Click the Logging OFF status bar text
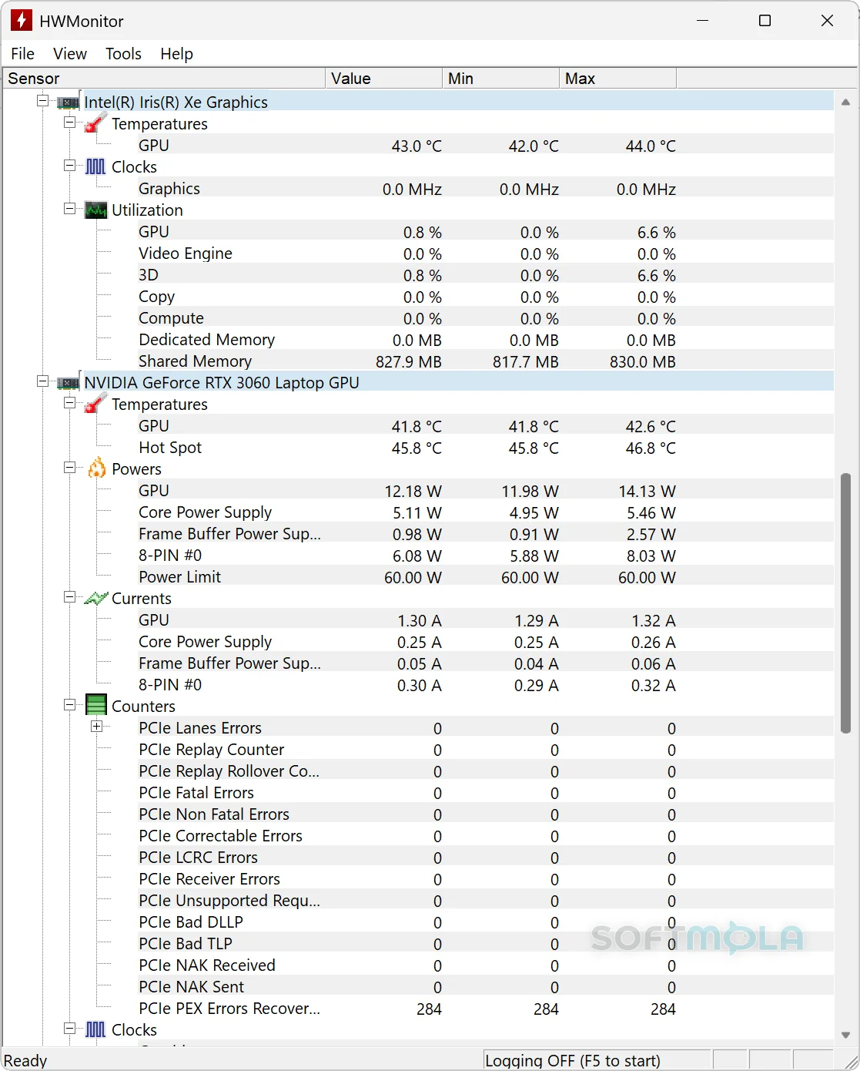860x1071 pixels. [573, 1061]
